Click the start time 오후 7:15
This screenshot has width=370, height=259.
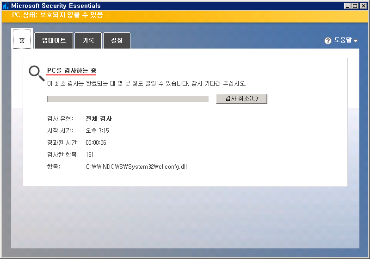[x=97, y=131]
